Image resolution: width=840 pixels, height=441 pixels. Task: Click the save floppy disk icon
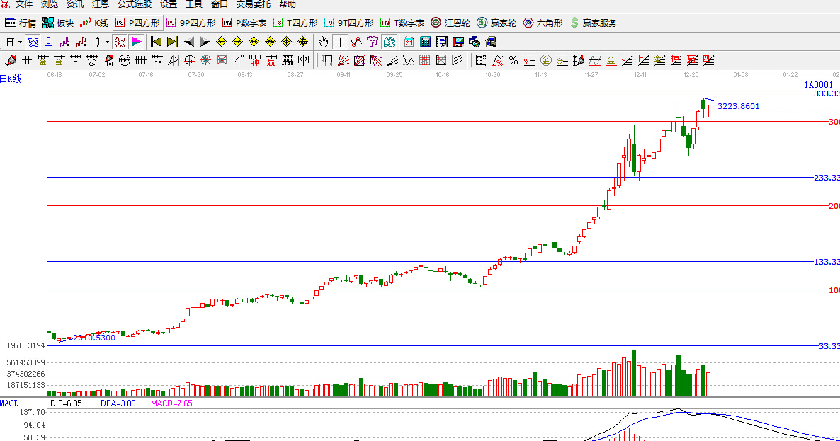point(458,42)
